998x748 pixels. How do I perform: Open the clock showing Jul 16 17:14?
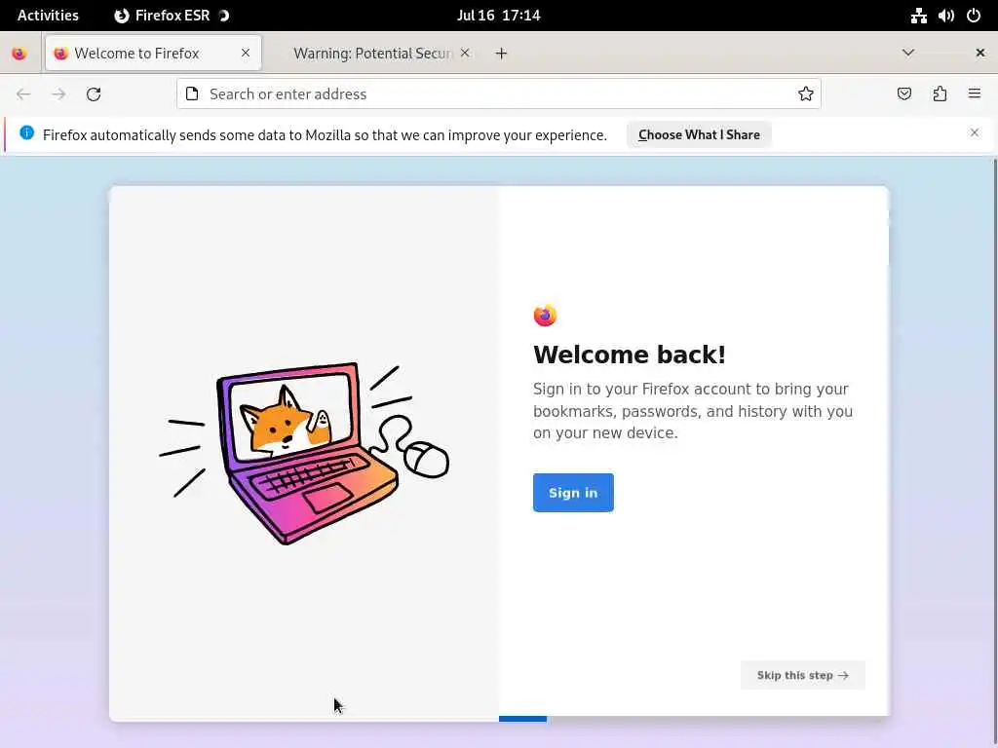[498, 16]
